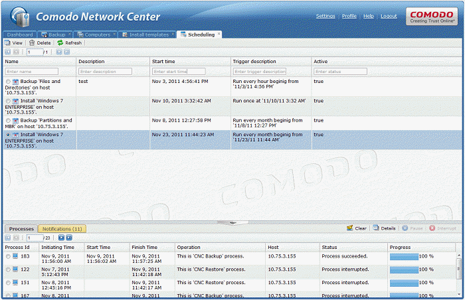Show Details of selected process
This screenshot has width=465, height=300.
click(x=384, y=228)
